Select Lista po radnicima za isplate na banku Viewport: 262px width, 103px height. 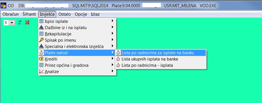pos(161,53)
